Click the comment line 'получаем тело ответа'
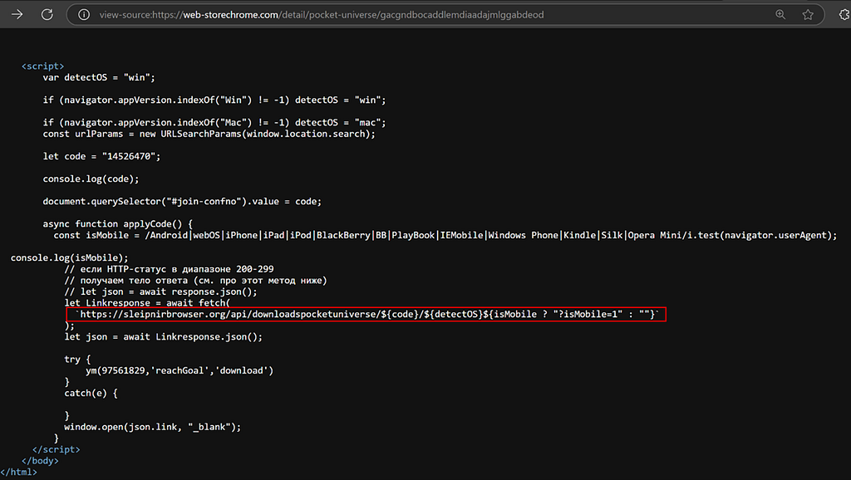Viewport: 851px width, 480px height. point(195,281)
